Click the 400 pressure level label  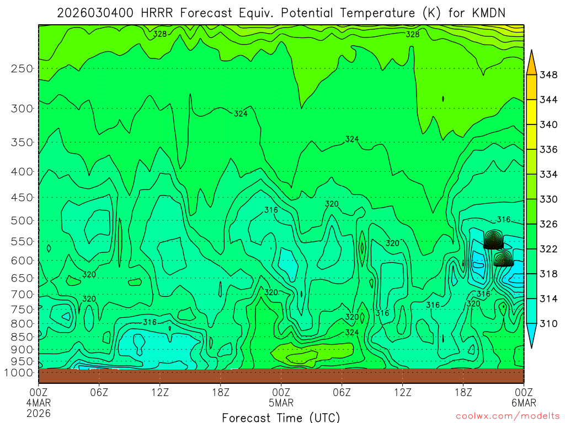click(x=22, y=172)
